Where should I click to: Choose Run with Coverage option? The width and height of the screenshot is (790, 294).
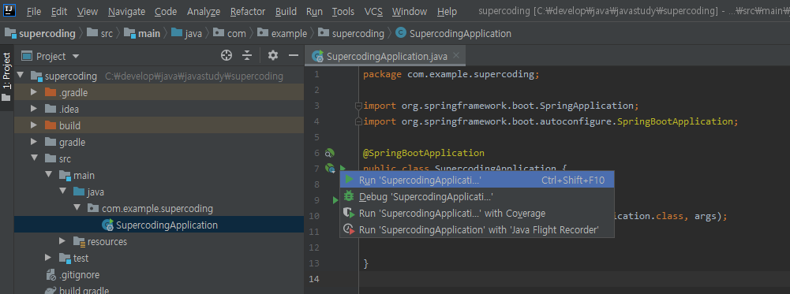point(477,214)
